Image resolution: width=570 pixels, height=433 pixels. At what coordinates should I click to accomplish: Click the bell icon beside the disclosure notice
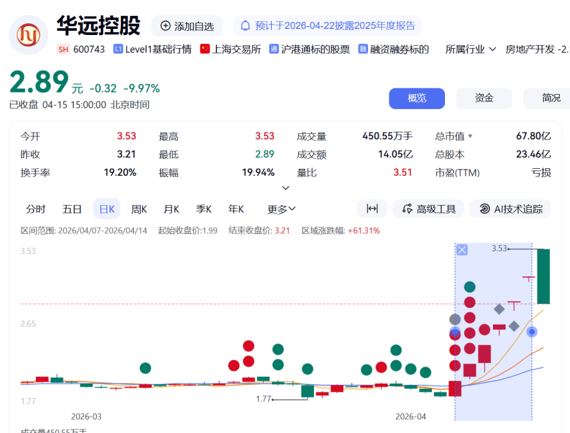point(245,25)
